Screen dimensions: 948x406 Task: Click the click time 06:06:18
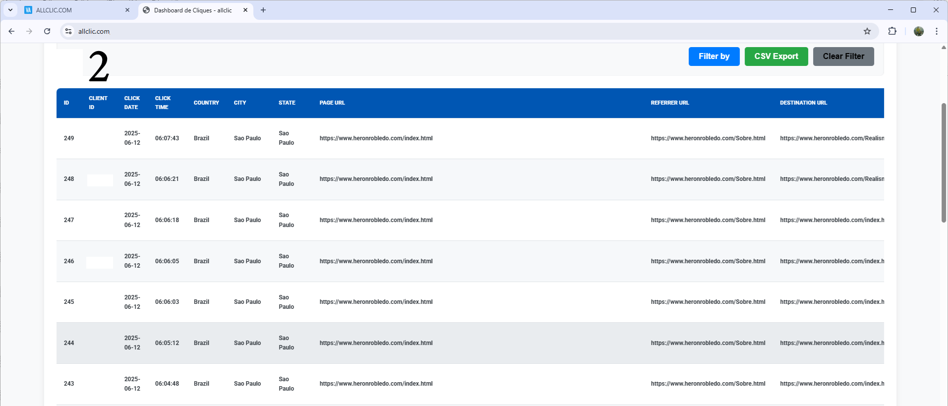click(167, 220)
